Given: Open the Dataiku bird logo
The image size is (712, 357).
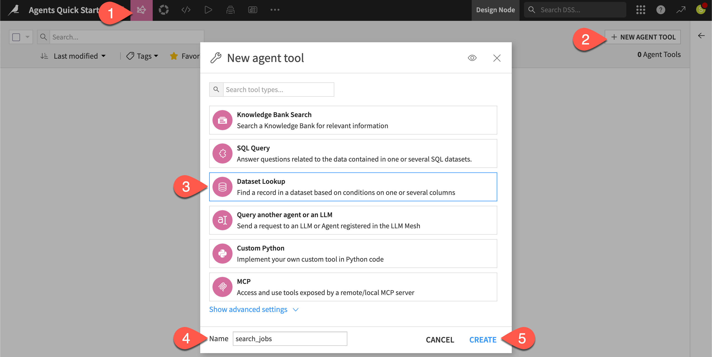Looking at the screenshot, I should (x=13, y=10).
